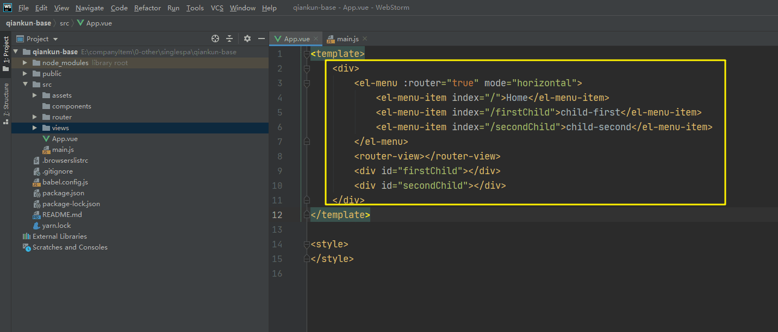This screenshot has width=778, height=332.
Task: Hide the Project tool window with minus icon
Action: pos(262,39)
